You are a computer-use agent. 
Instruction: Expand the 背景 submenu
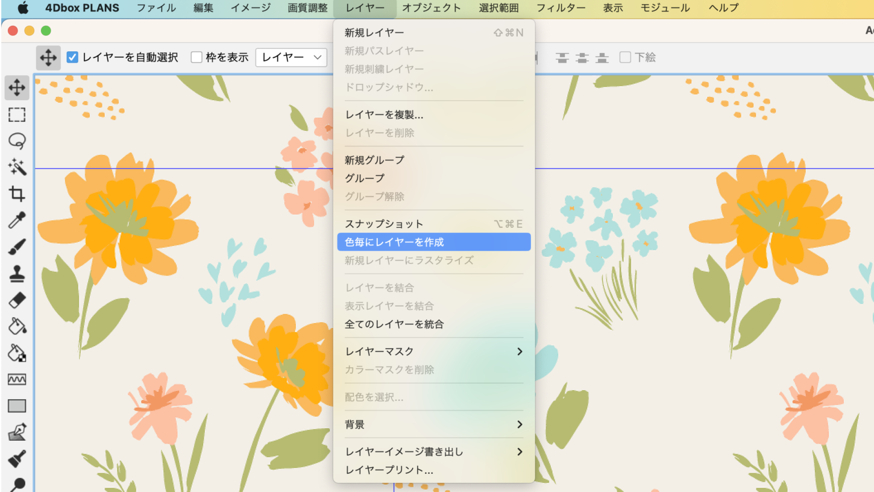[433, 424]
